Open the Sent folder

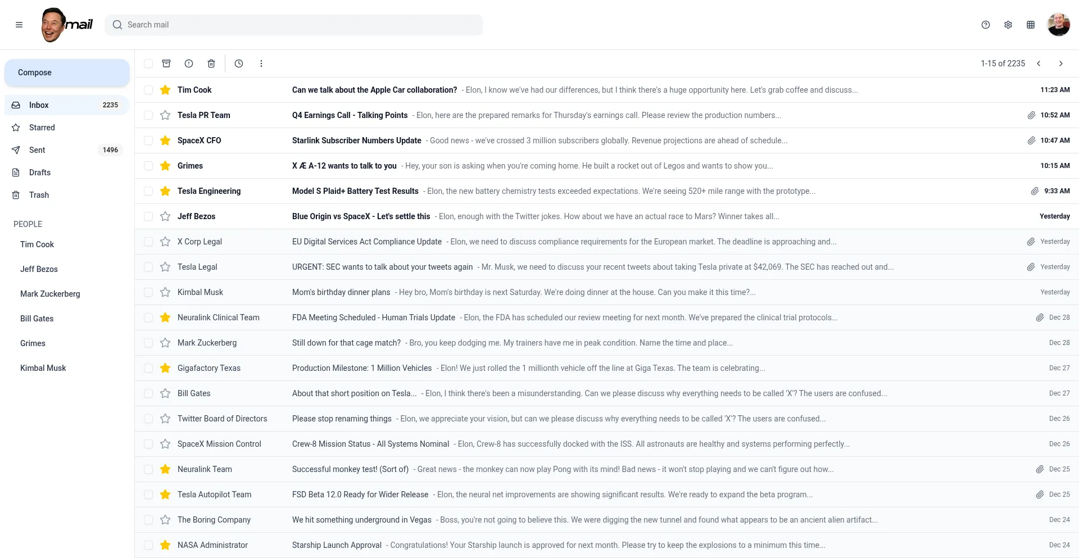(37, 150)
